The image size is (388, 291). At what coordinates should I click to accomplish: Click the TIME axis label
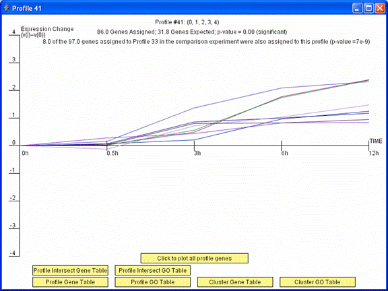(376, 141)
